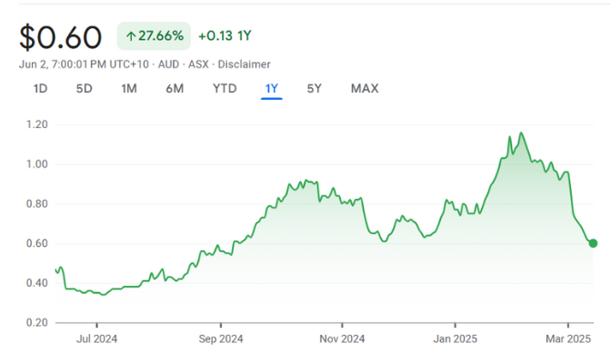611x363 pixels.
Task: Switch to the 5D range tab
Action: [85, 88]
